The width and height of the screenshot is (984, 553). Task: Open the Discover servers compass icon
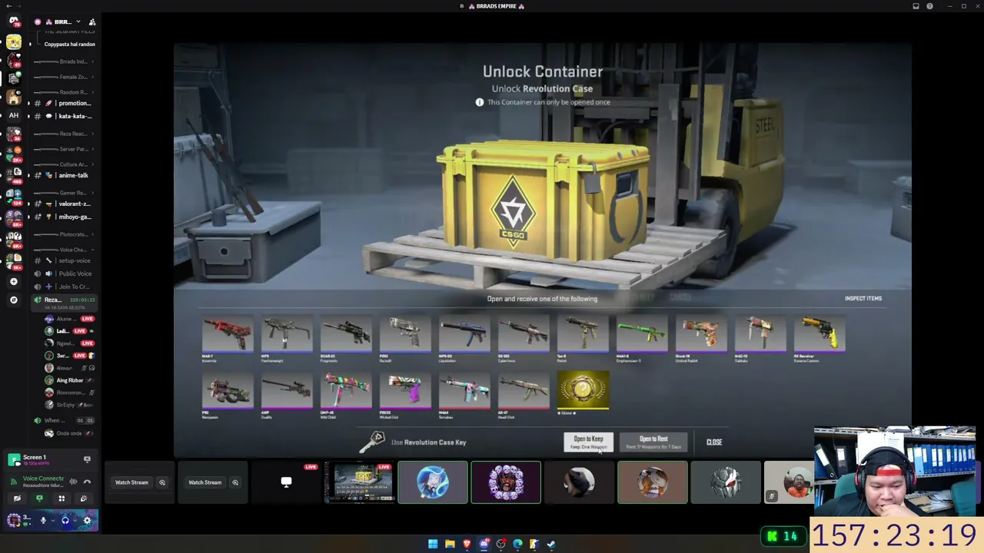tap(14, 300)
